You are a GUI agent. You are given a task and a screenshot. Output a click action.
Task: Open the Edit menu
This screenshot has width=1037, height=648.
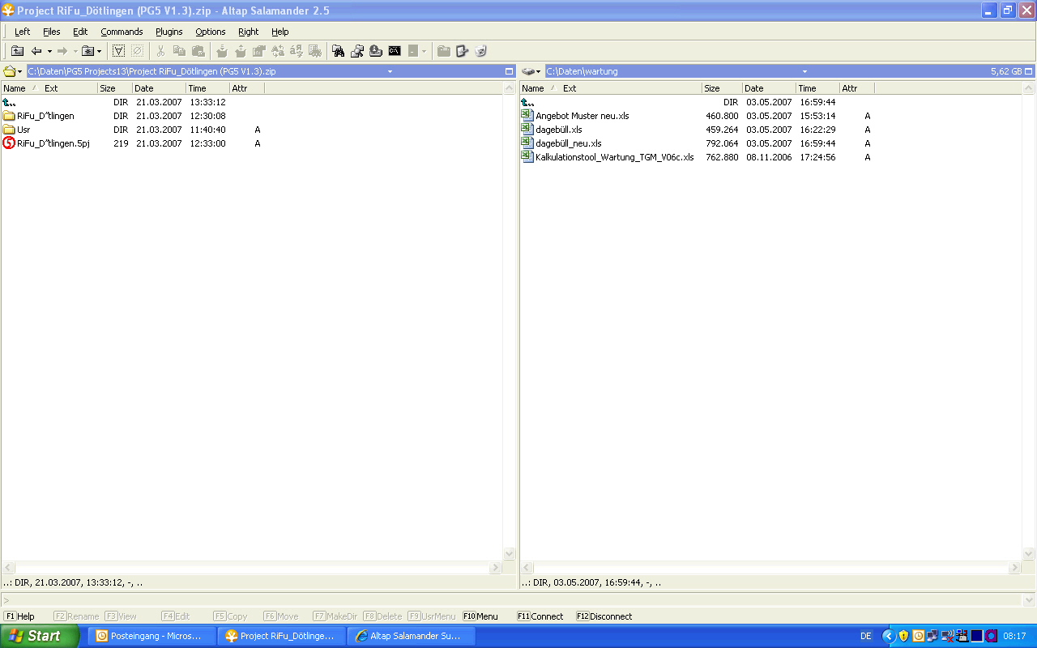(80, 32)
